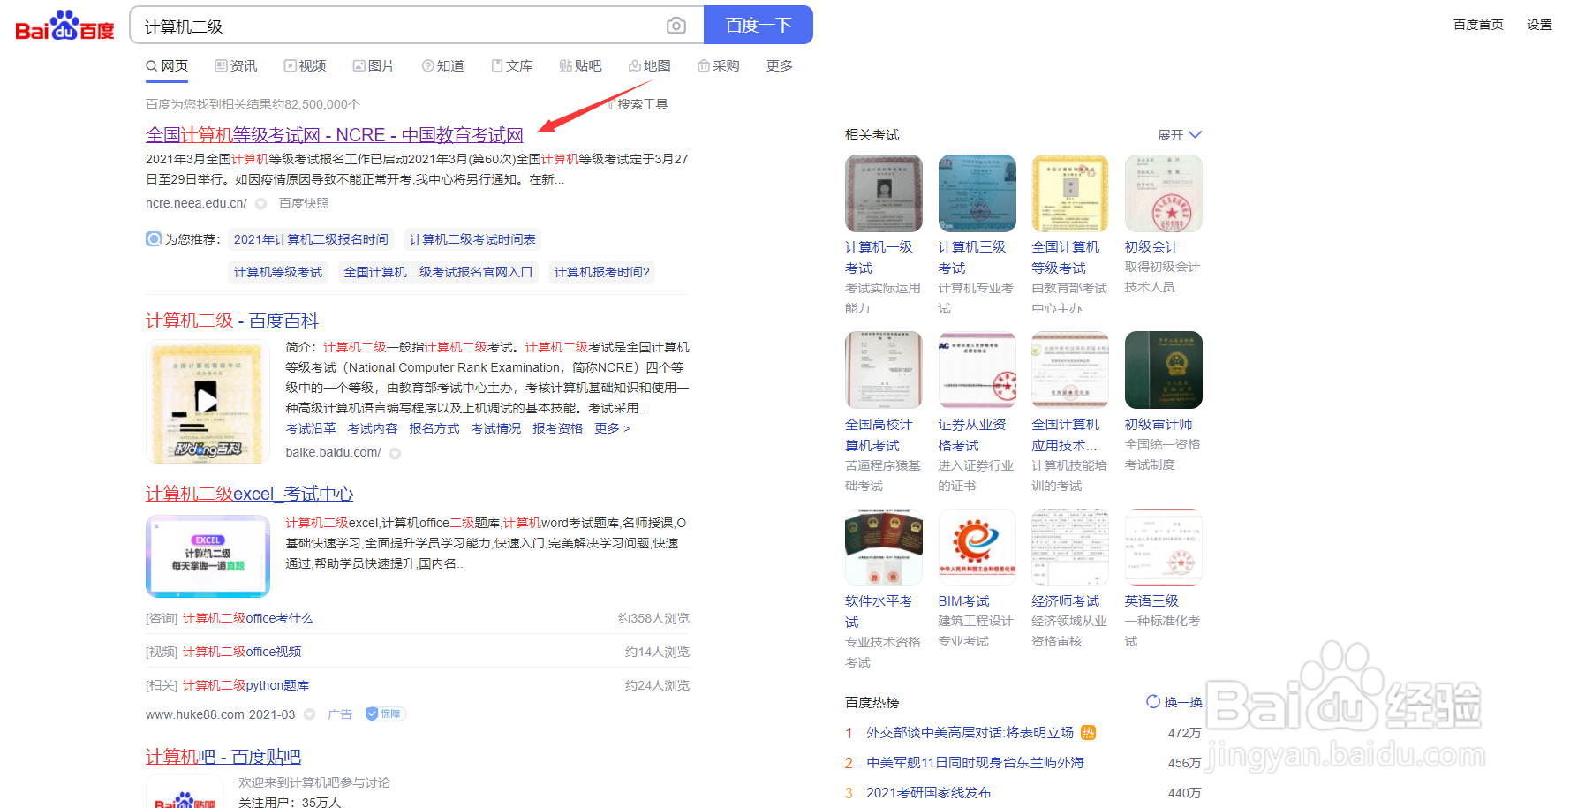
Task: Open 全国高校计算机考试 link
Action: tap(879, 435)
